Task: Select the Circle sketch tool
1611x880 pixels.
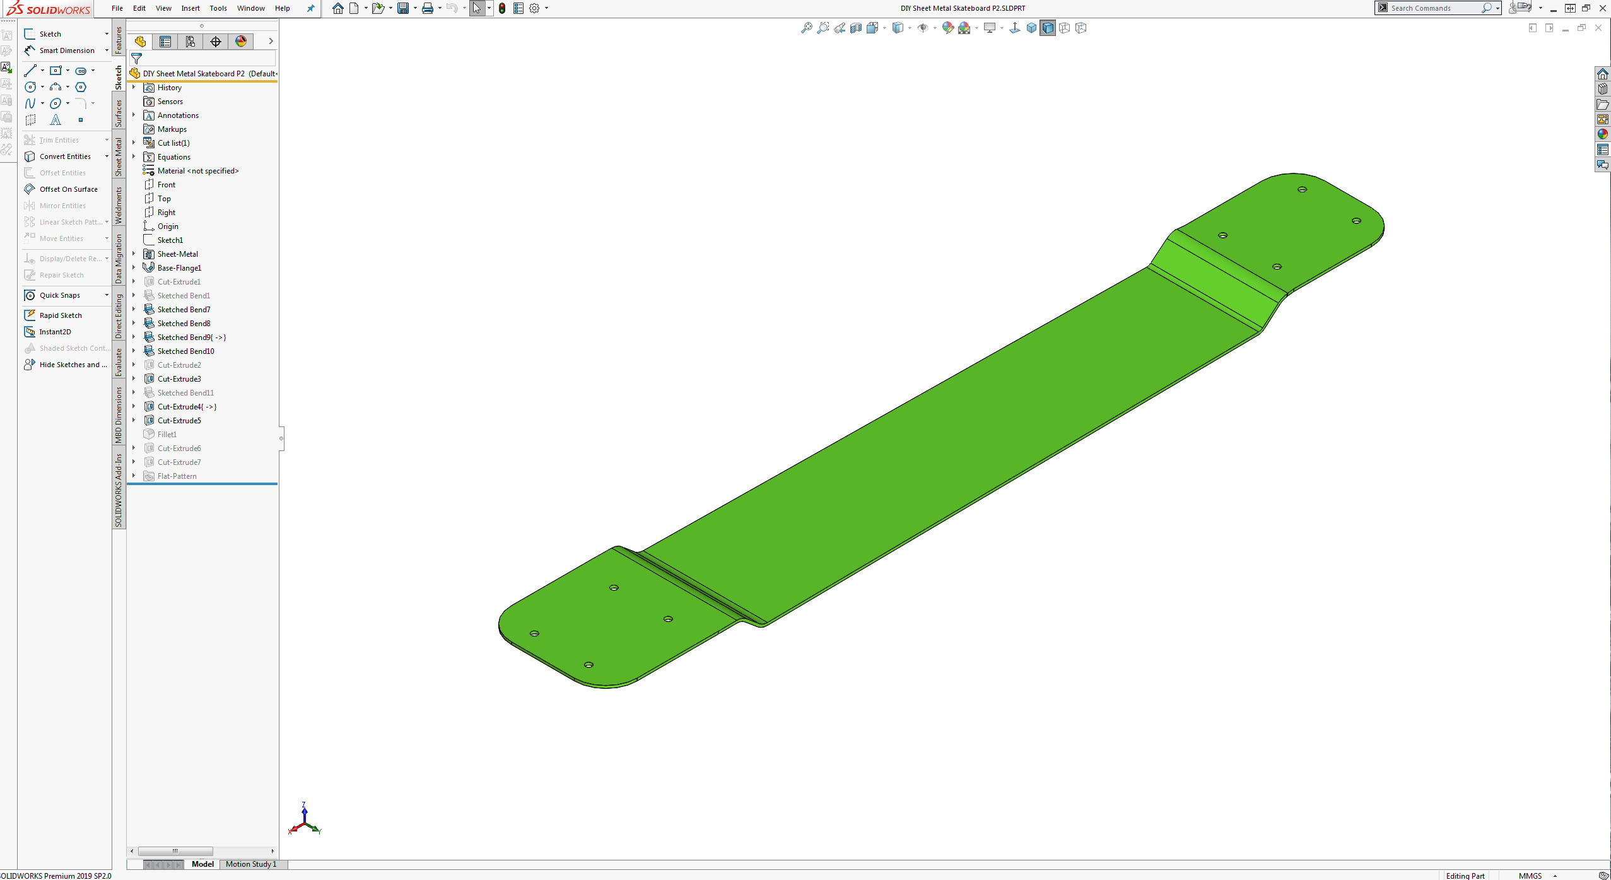Action: click(x=30, y=87)
